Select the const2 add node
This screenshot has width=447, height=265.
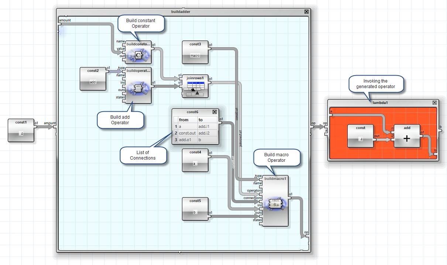(93, 79)
